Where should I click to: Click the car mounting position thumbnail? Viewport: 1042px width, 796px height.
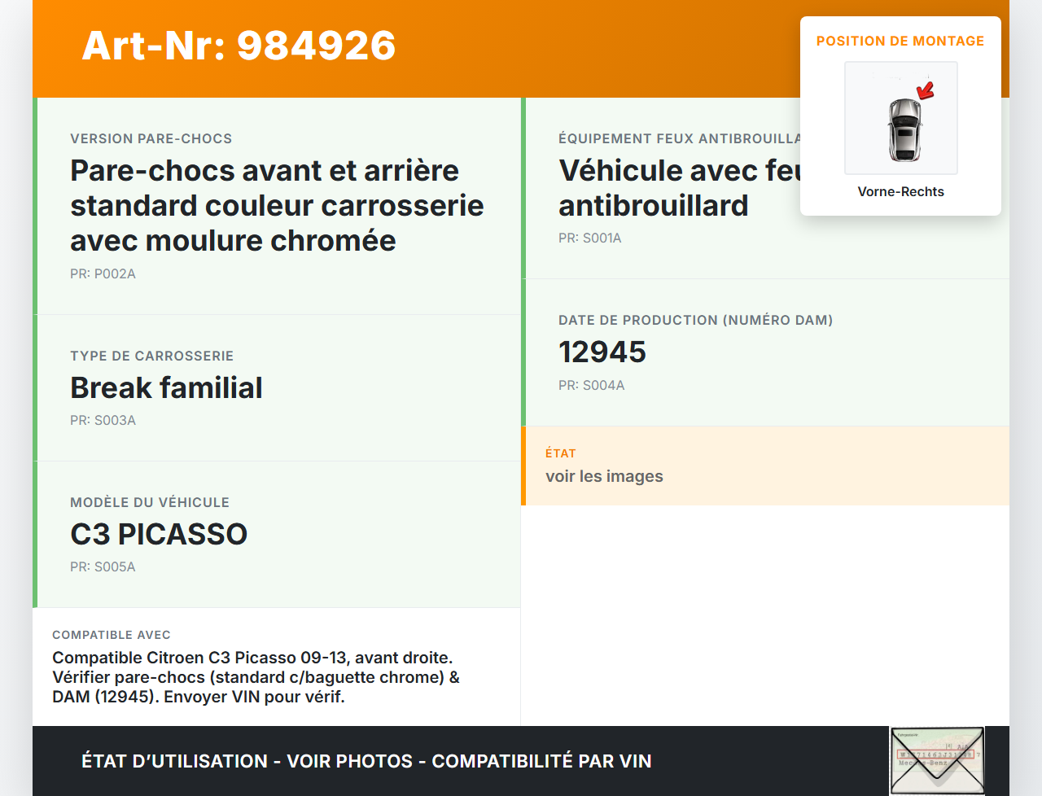(x=901, y=118)
